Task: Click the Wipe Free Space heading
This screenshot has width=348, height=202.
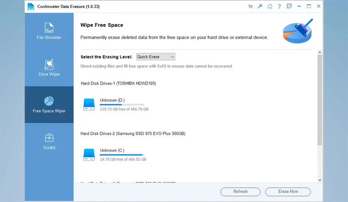Action: 102,25
